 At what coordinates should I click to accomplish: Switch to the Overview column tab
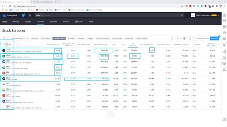tap(35, 38)
